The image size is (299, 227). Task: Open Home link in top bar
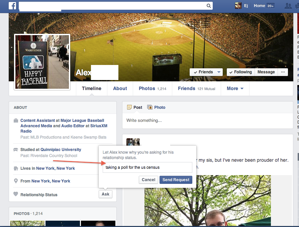(x=259, y=6)
